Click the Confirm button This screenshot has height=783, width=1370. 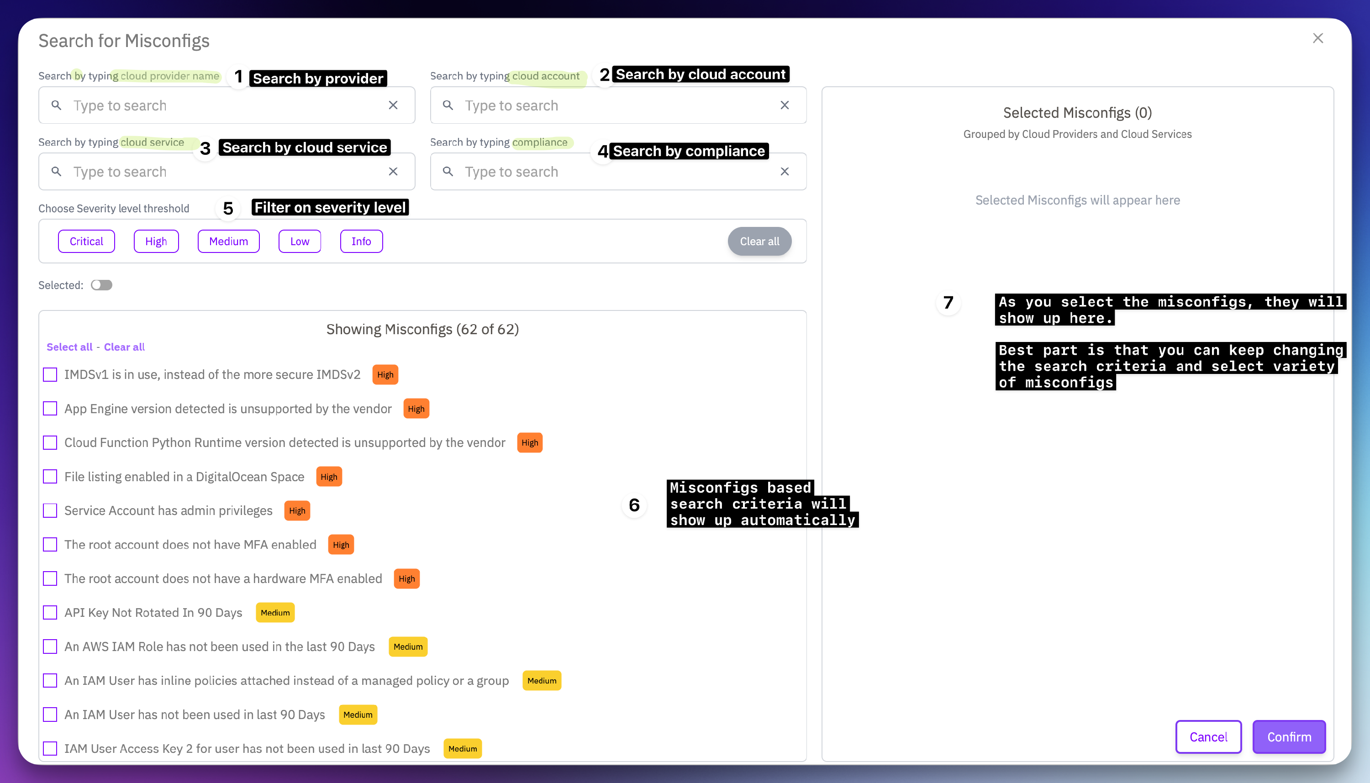coord(1289,737)
